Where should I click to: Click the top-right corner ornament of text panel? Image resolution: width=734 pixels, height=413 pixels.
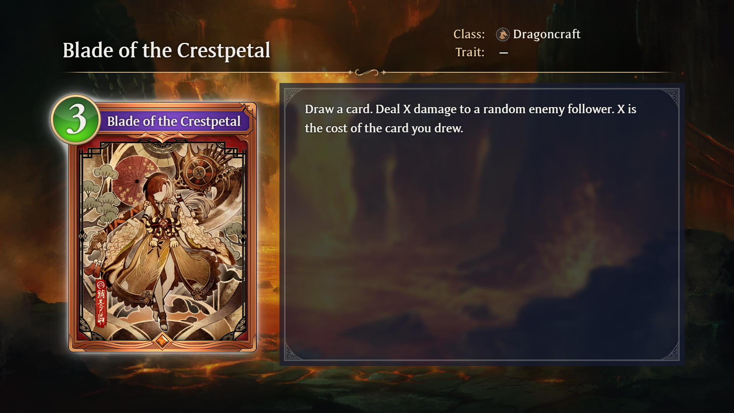pos(670,98)
